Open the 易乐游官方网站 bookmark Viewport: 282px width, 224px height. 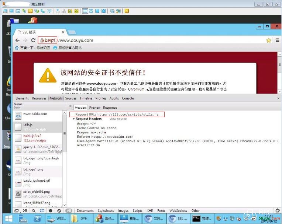pyautogui.click(x=68, y=48)
